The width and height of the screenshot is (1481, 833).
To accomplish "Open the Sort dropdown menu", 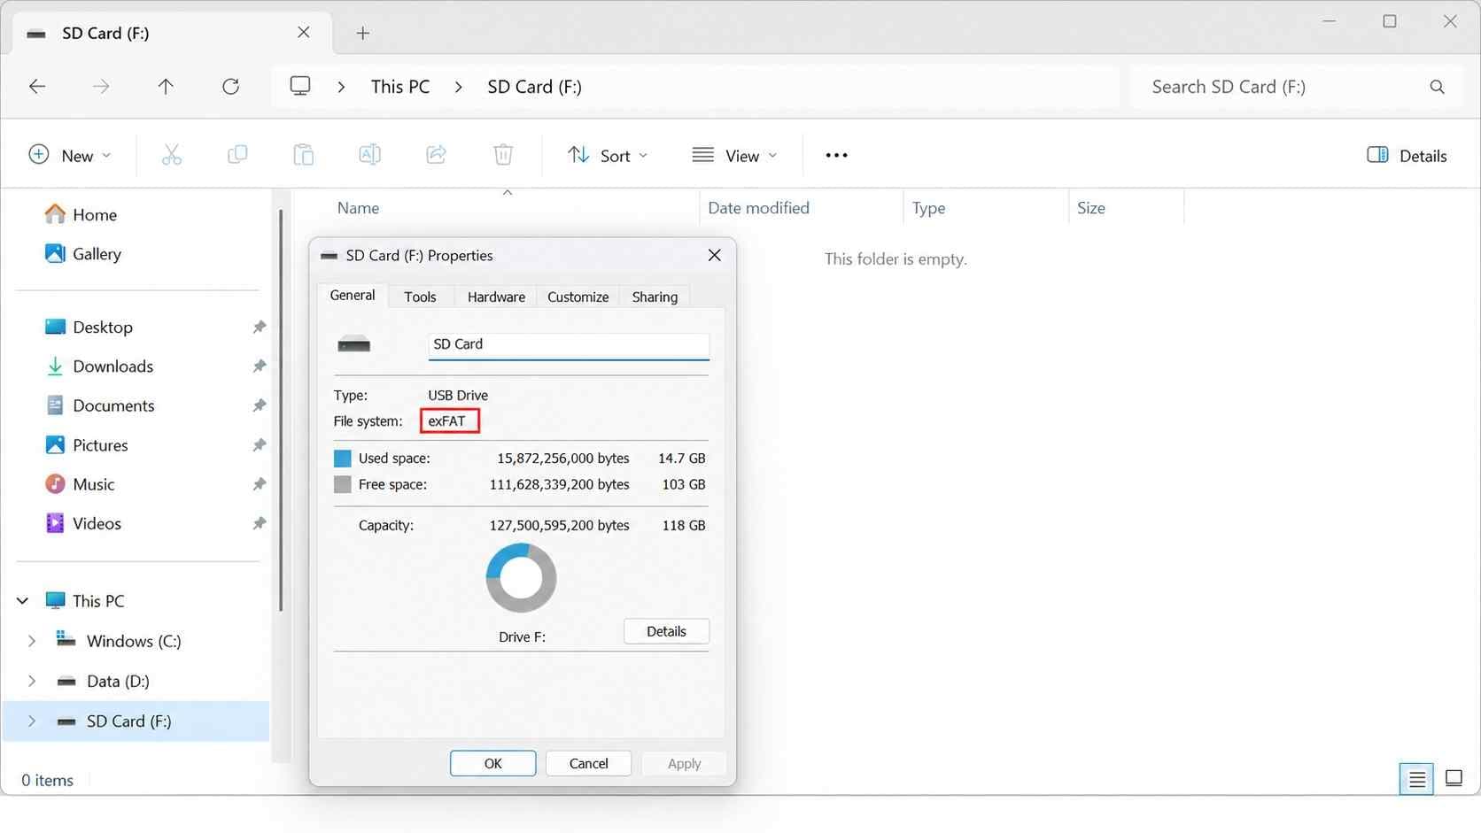I will coord(608,156).
